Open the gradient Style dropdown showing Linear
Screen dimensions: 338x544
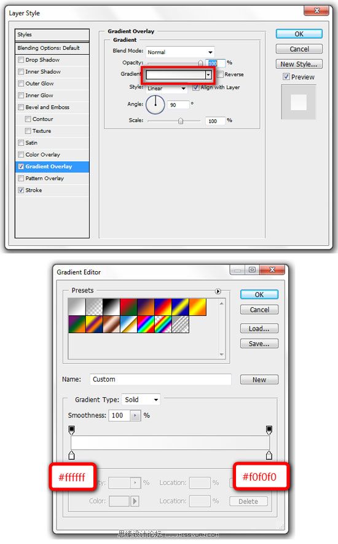click(166, 89)
